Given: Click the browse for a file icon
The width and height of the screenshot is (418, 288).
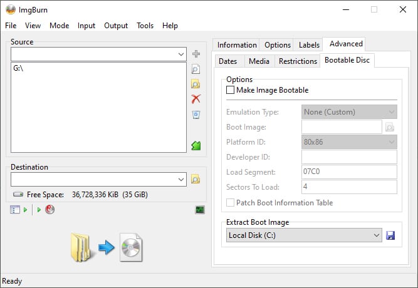Looking at the screenshot, I should [x=196, y=69].
